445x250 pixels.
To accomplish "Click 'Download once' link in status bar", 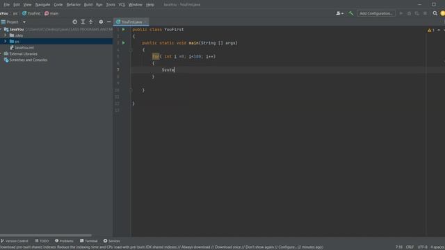I will 227,247.
